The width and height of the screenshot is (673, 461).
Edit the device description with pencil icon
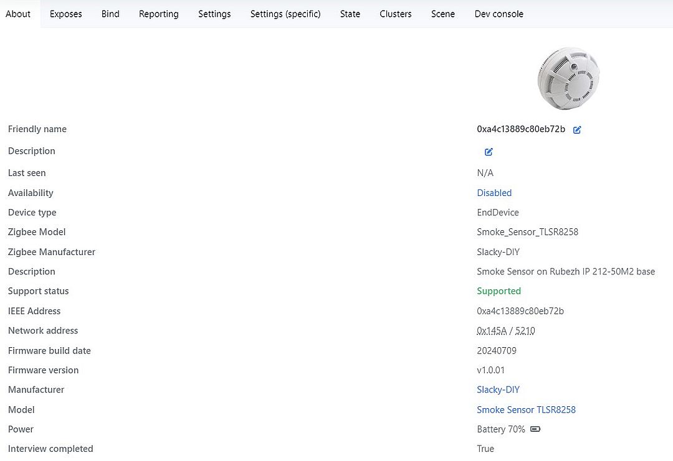(x=489, y=152)
